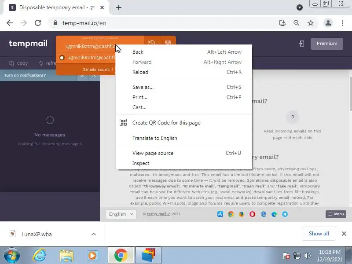The height and width of the screenshot is (264, 352).
Task: Open a new tab with the plus button
Action: [119, 7]
